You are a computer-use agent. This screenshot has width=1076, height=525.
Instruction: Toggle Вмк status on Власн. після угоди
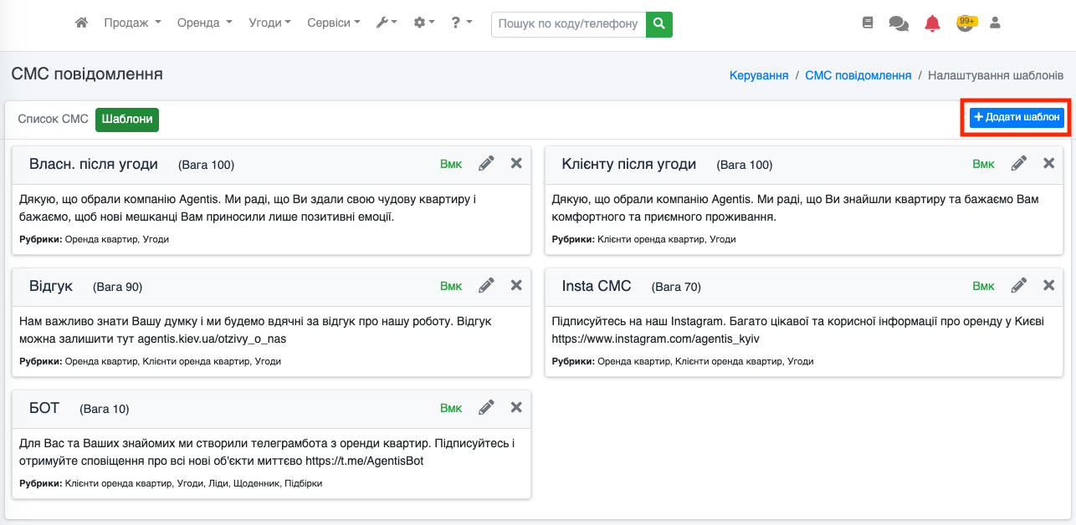pyautogui.click(x=451, y=164)
